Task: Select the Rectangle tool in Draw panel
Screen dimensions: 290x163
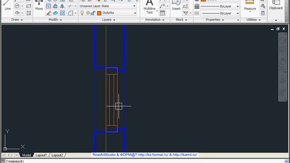Action: 29,6
